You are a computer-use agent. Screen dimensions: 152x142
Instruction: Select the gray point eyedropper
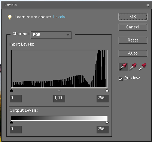133,67
